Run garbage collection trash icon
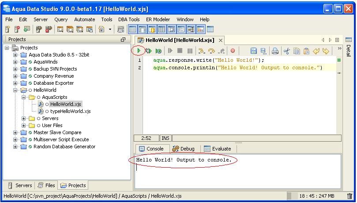 349,196
